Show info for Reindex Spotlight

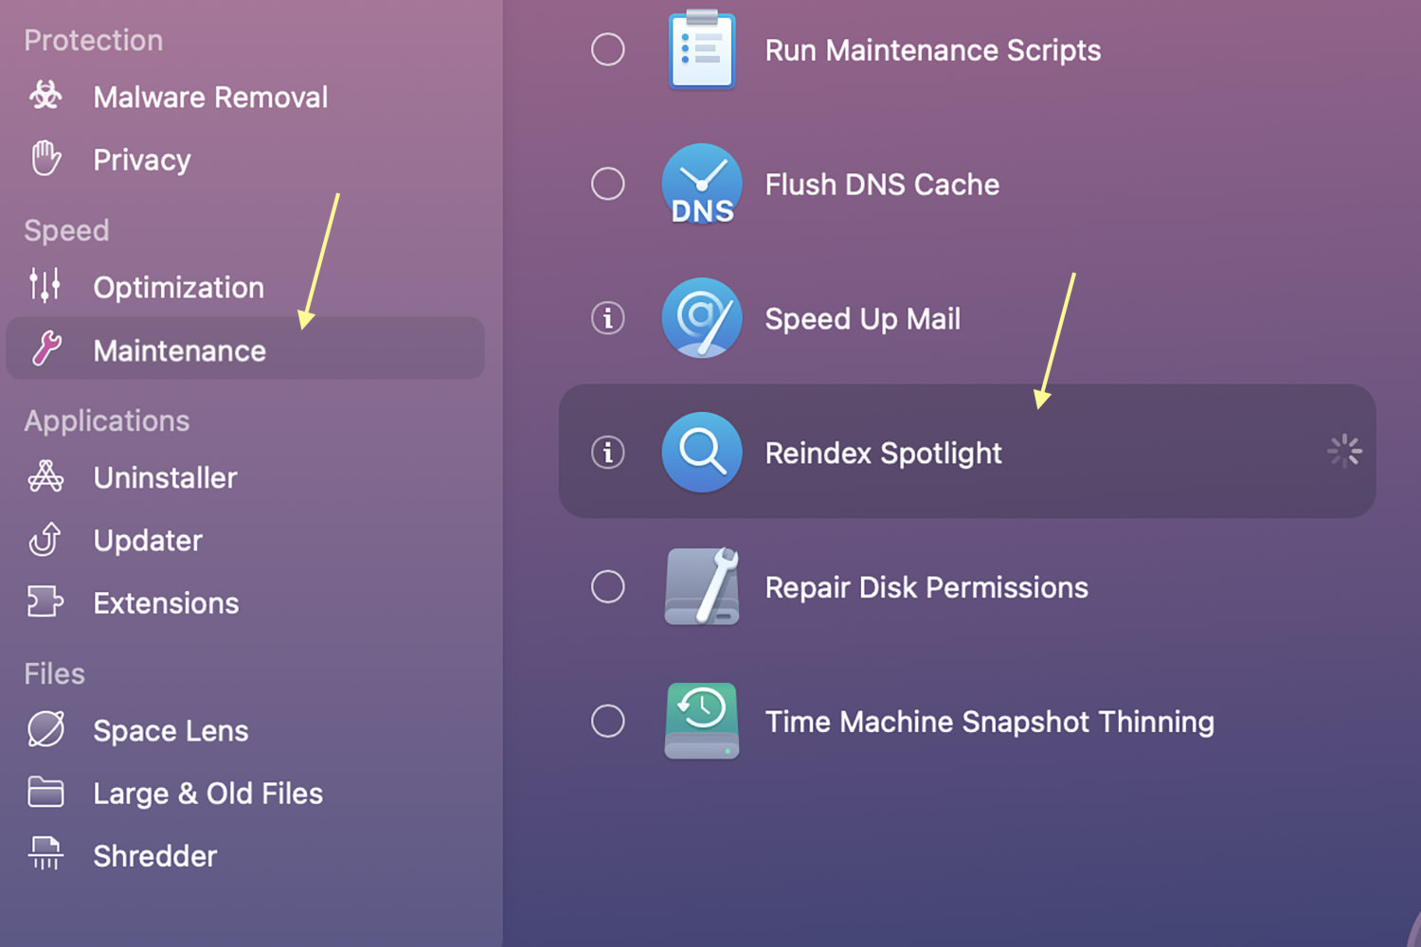click(608, 452)
